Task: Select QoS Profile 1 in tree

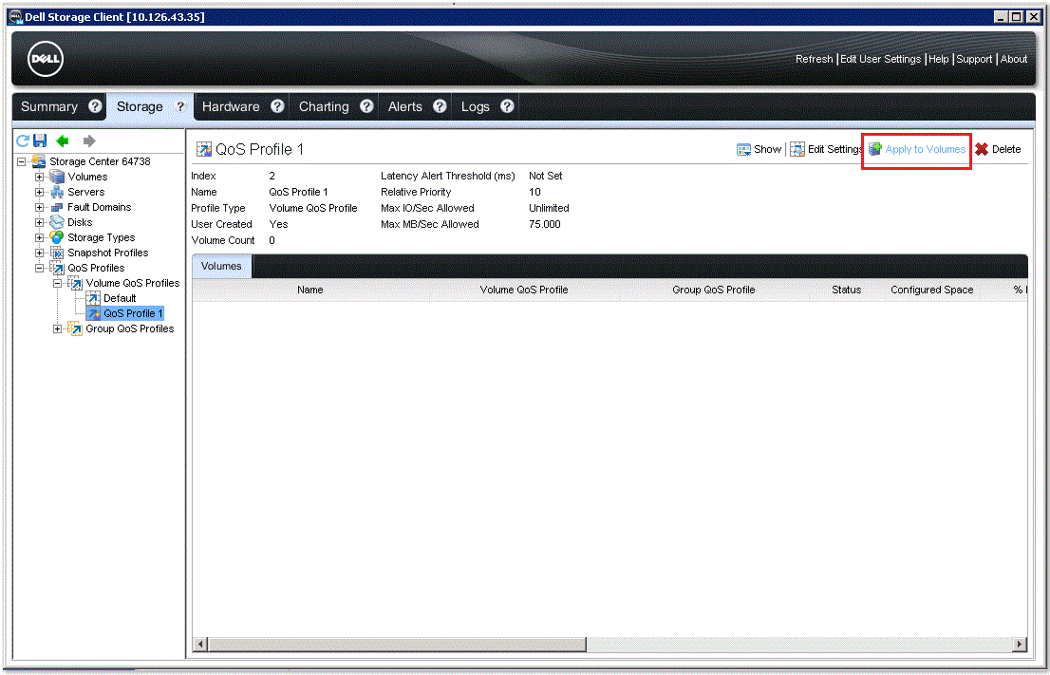Action: 133,313
